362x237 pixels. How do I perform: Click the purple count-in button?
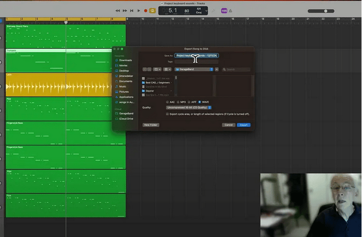point(224,11)
